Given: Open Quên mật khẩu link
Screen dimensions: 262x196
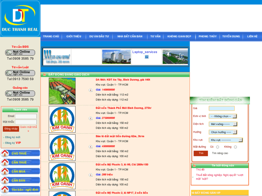Looking at the screenshot, I should pos(28,129).
